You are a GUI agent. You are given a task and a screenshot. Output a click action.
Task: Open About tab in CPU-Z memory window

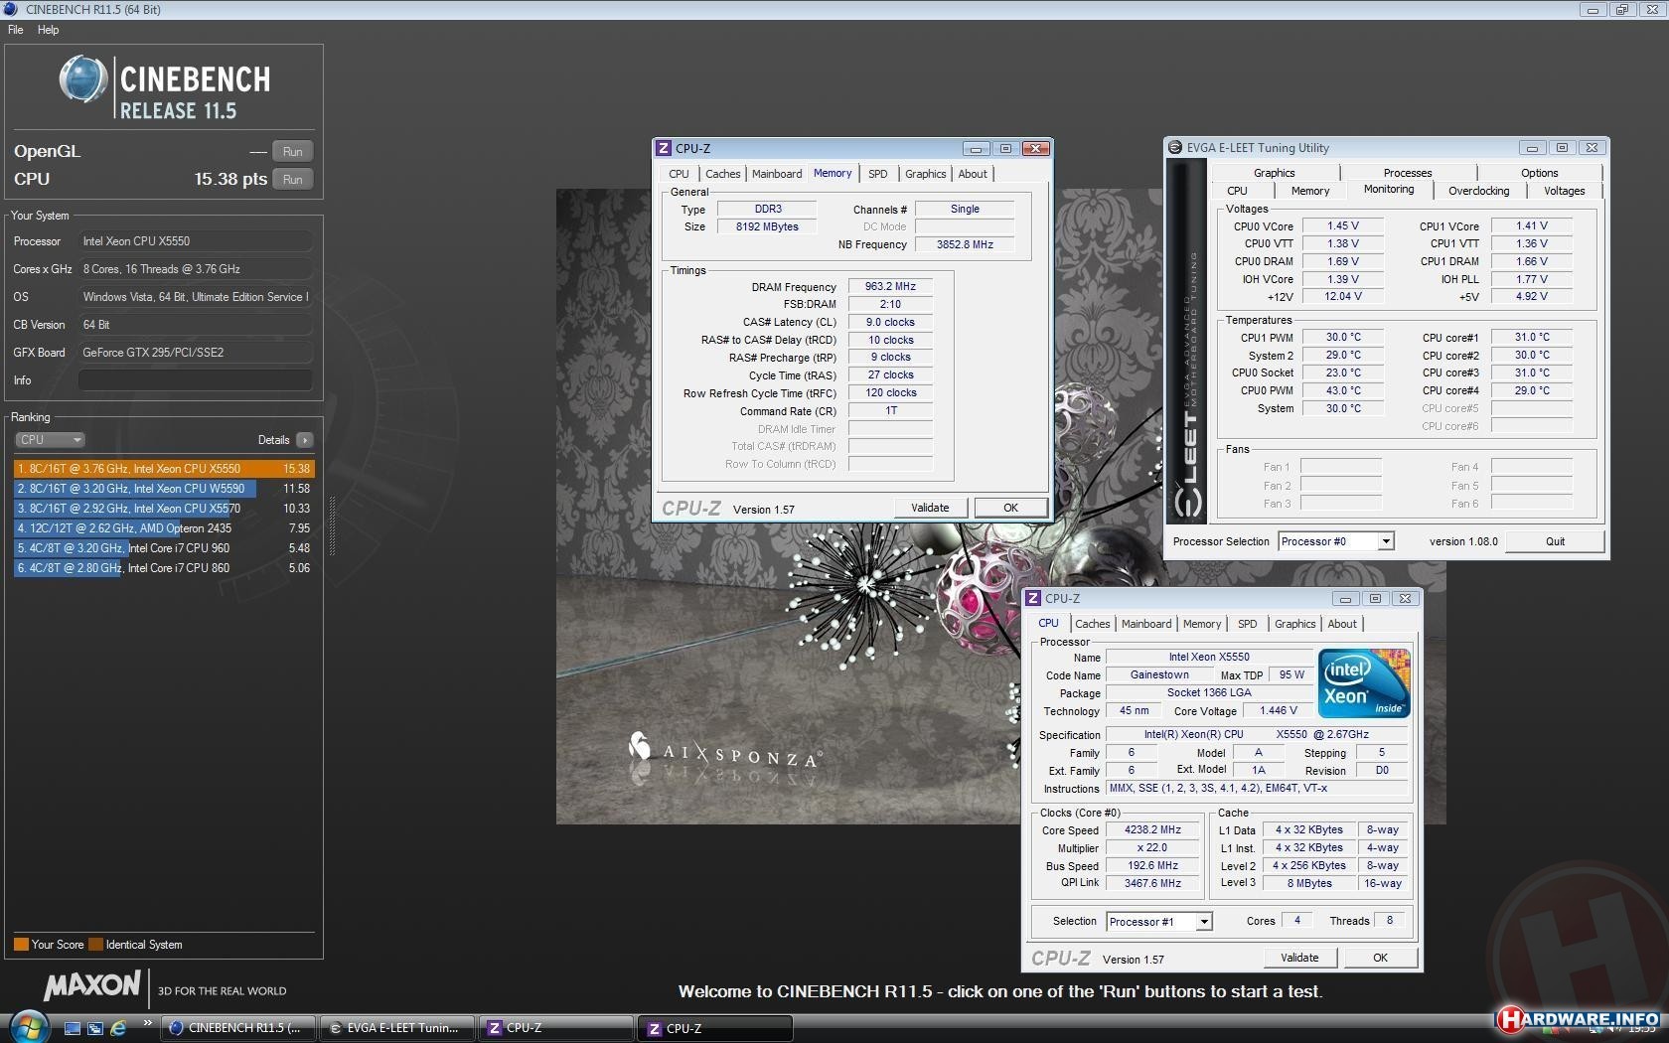click(973, 174)
